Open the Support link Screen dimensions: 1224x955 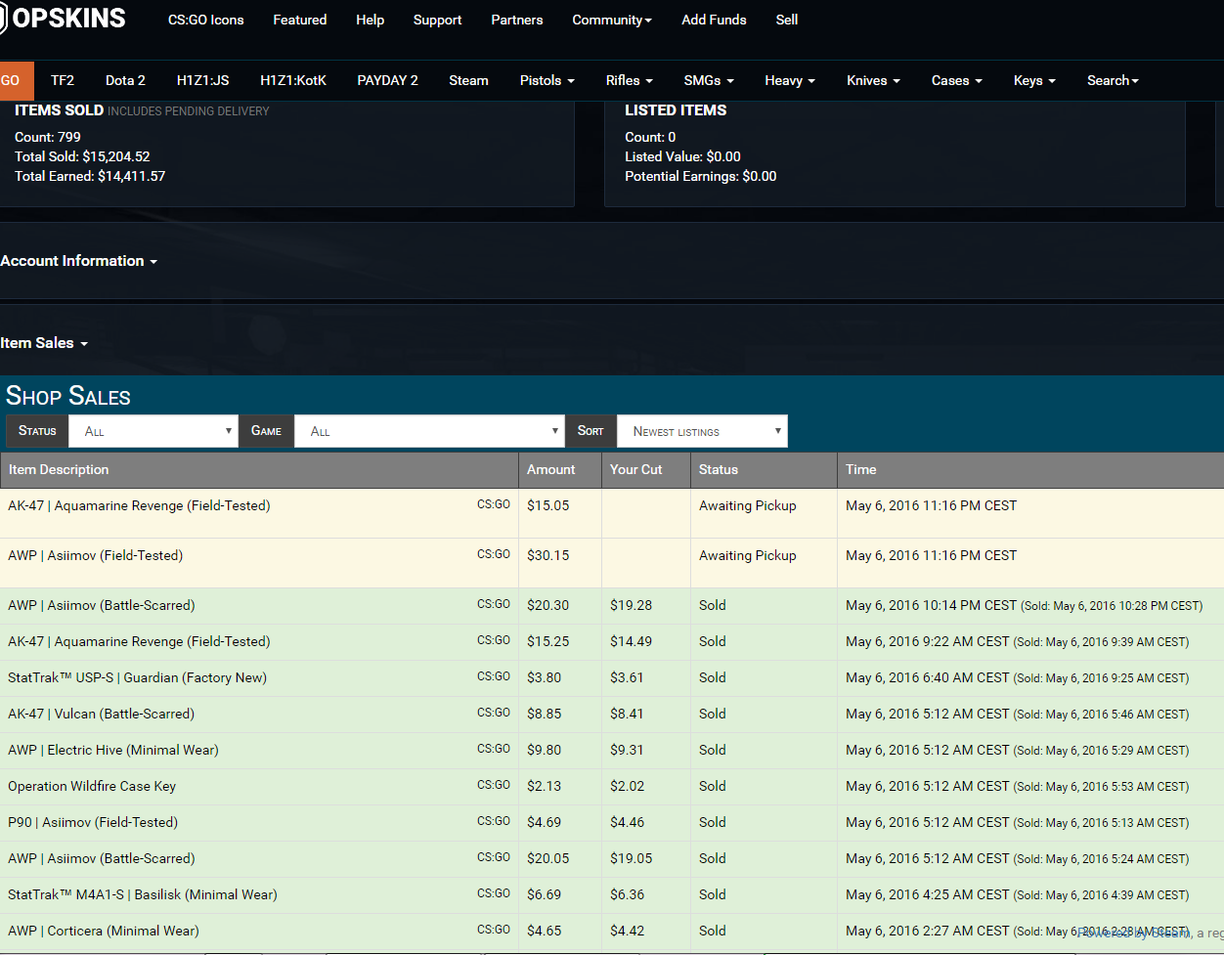[437, 20]
